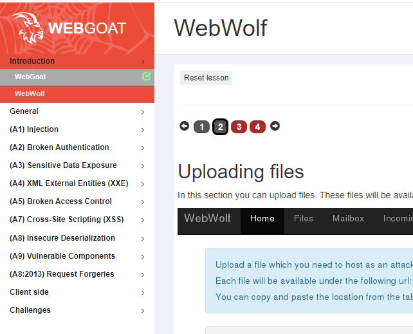Open the Home tab in WebWolf navbar
Screen dimensions: 413x334
click(x=262, y=221)
